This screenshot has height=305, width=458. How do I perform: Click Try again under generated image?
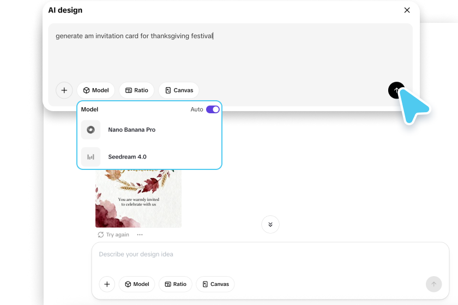point(113,235)
